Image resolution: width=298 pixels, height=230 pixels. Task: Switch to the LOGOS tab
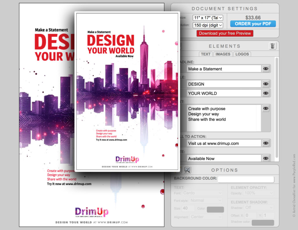[242, 54]
